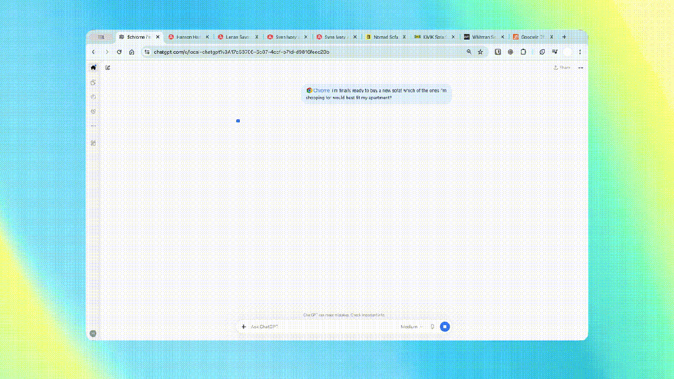Open site information icon in address bar

[147, 52]
